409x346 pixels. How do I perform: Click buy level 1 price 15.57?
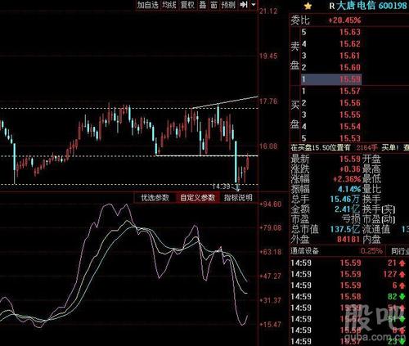(350, 91)
